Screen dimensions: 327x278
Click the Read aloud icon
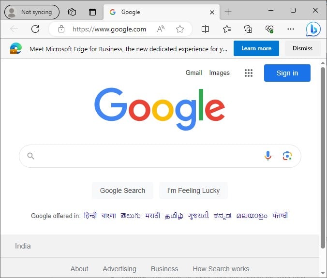click(161, 29)
